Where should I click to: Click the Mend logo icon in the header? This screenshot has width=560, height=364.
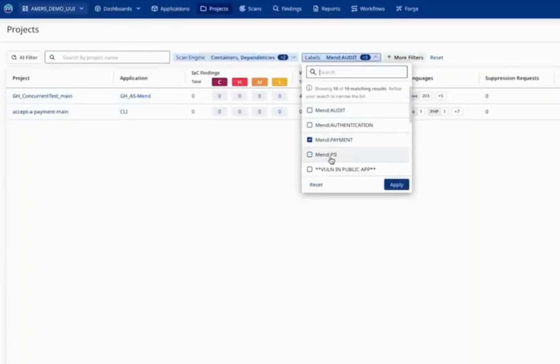click(8, 8)
